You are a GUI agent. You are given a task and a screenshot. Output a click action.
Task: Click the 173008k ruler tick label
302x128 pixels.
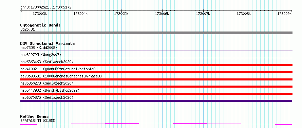pos(244,14)
